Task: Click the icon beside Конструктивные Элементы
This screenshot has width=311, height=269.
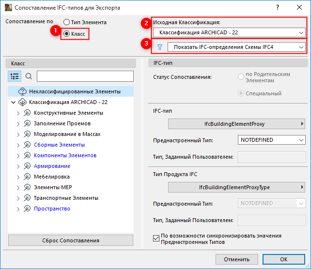Action: (x=28, y=113)
